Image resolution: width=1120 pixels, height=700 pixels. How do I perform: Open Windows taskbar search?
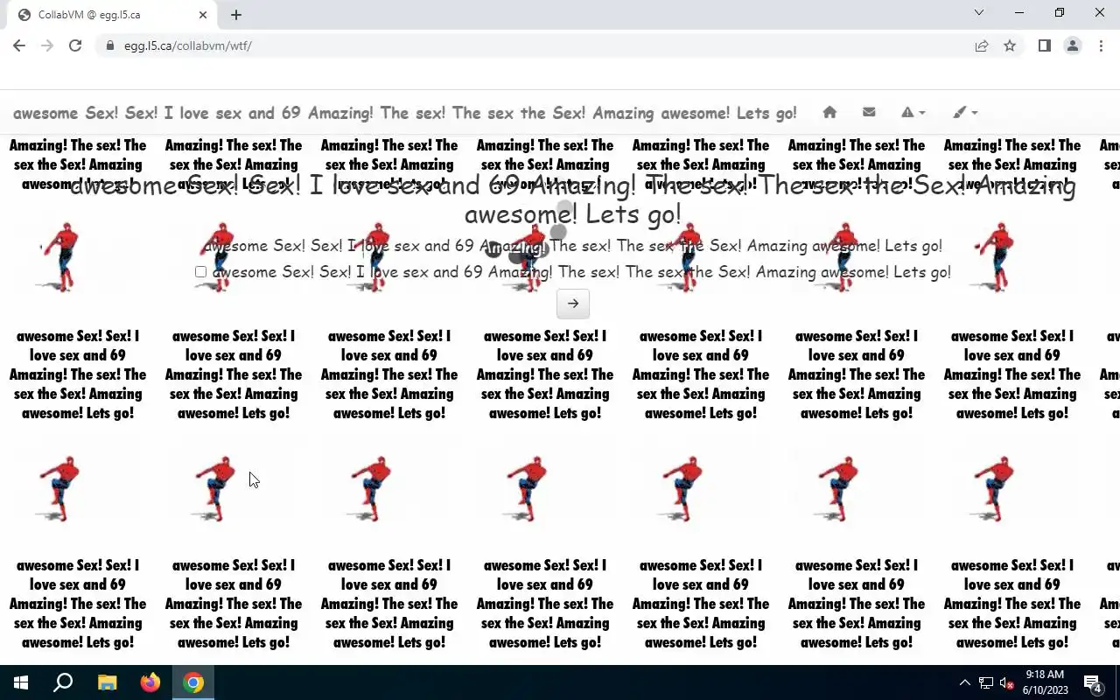[x=63, y=682]
